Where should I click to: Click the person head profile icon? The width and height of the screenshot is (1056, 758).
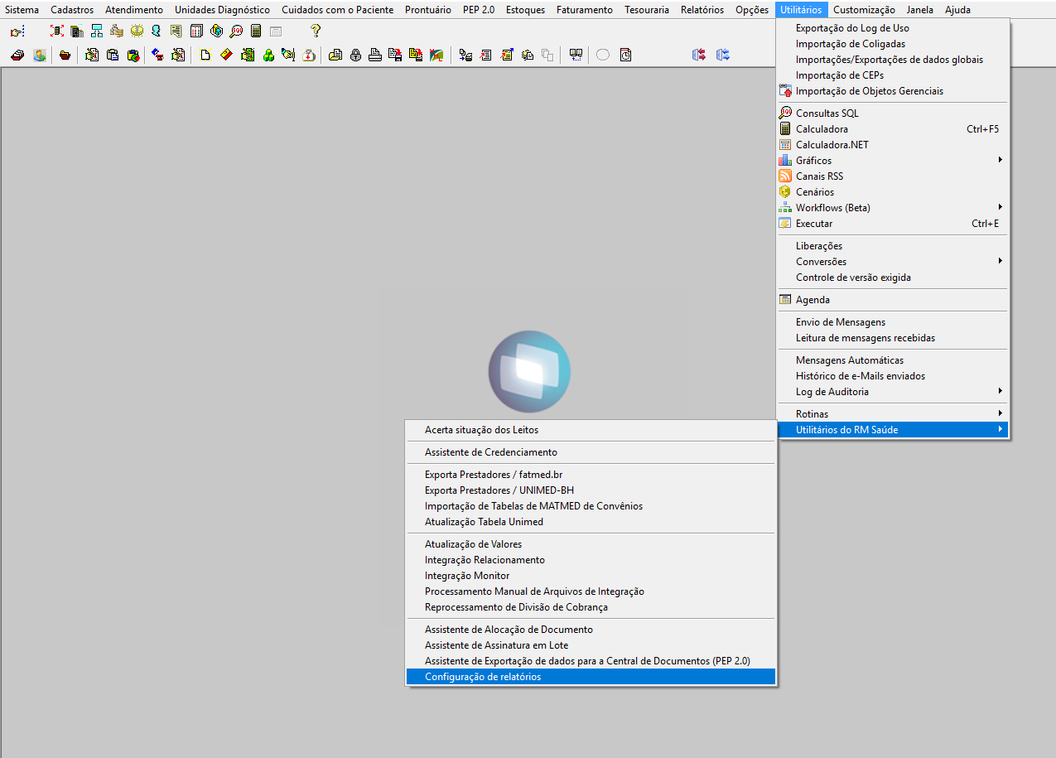(156, 31)
